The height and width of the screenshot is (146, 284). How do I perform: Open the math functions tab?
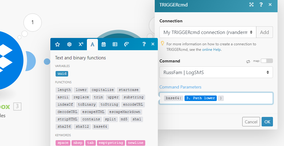(81, 44)
